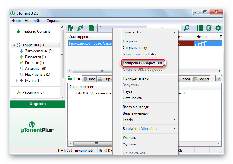Switch to the Files tab
This screenshot has height=164, width=233.
coord(74,78)
